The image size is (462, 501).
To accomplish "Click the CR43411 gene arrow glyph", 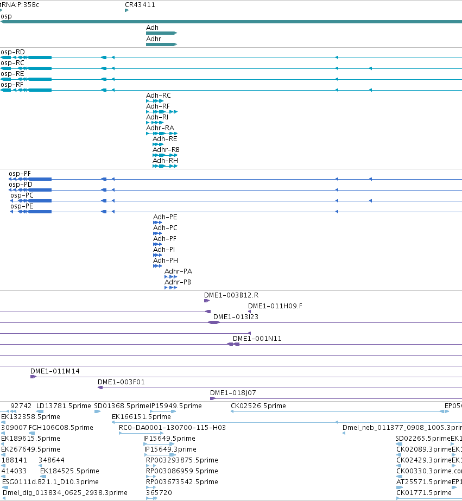I will point(127,10).
